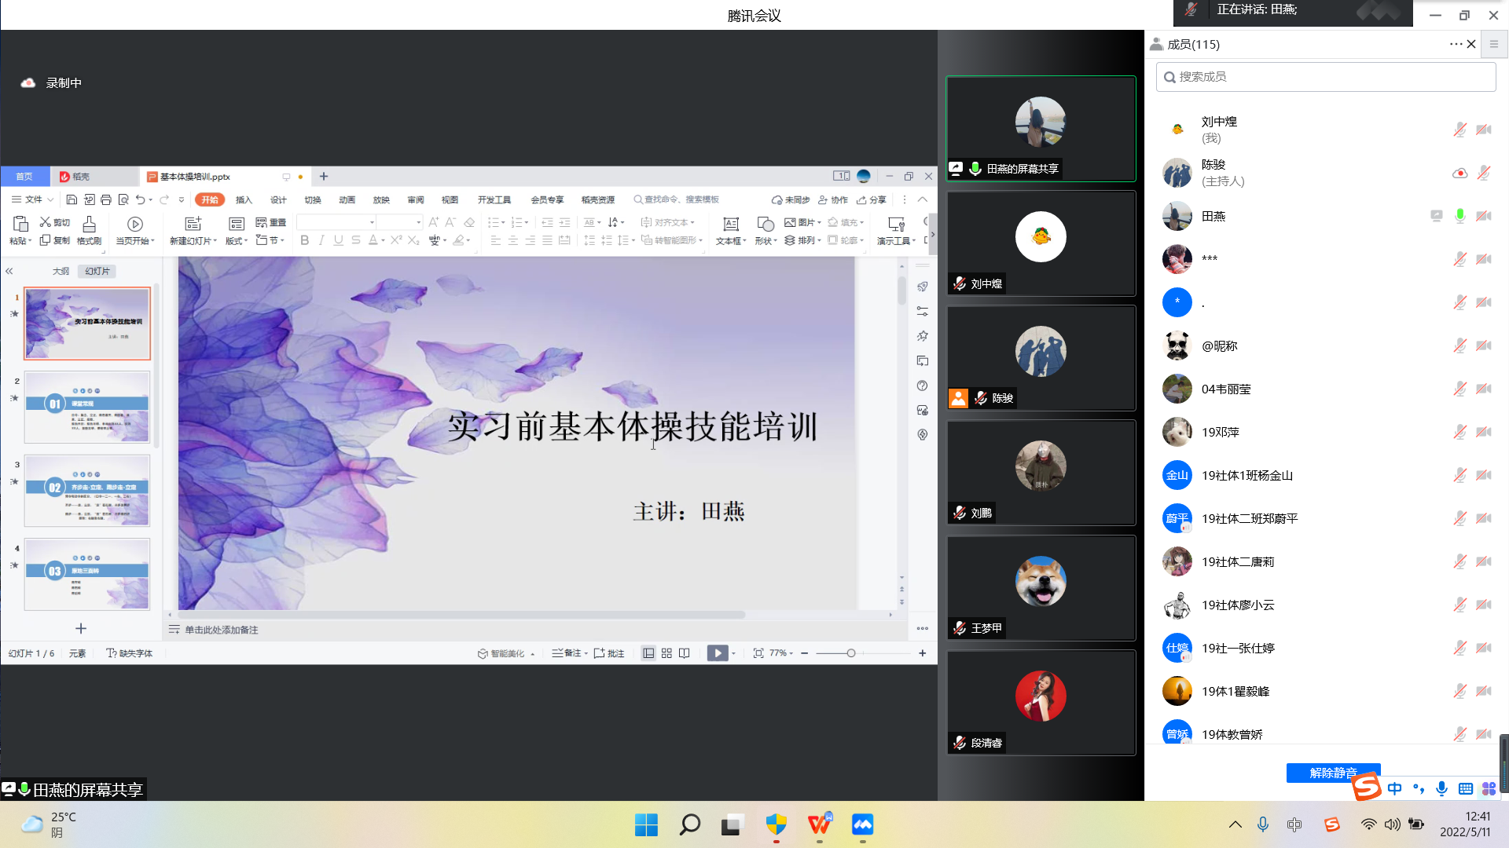Click the 协作 collaborate button
Viewport: 1509px width, 848px height.
[833, 199]
